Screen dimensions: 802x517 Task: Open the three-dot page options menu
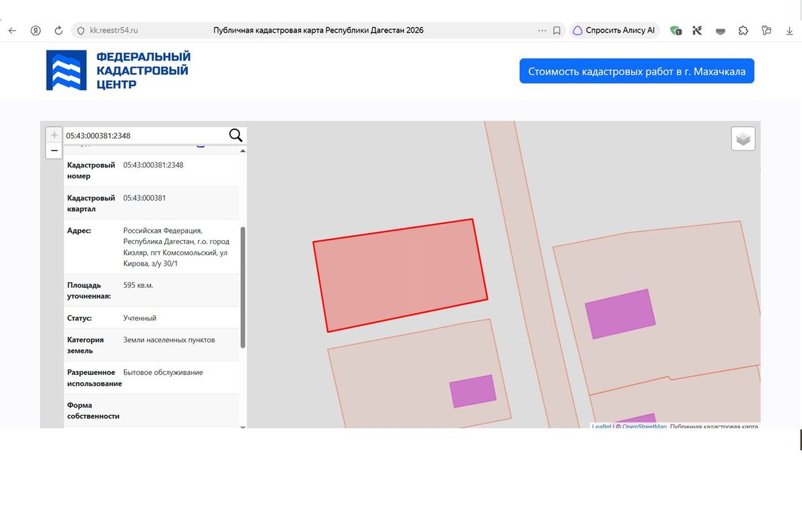coord(543,30)
